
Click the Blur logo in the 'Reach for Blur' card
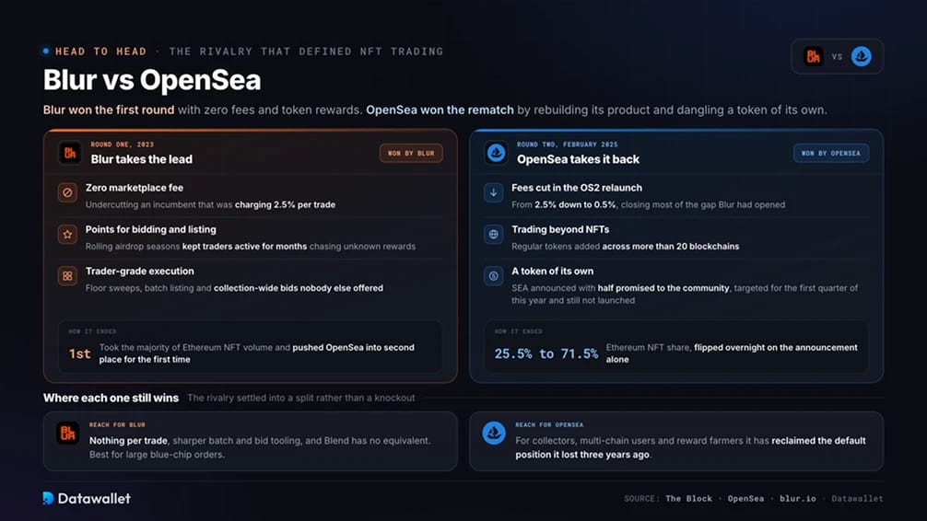(x=68, y=433)
